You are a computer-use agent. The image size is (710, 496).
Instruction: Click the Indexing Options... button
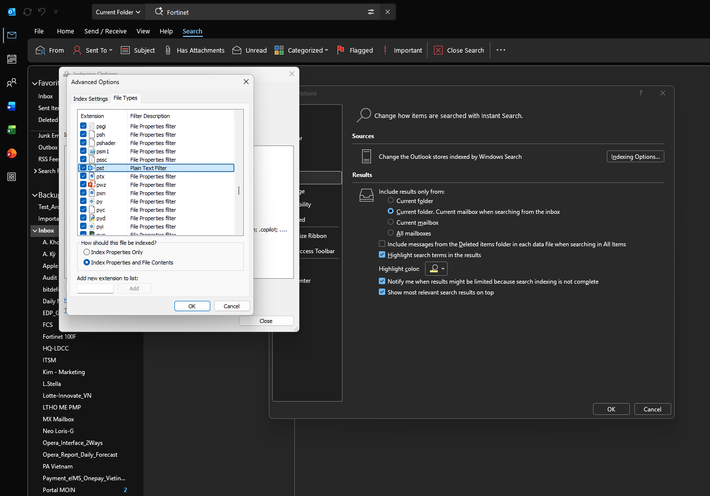tap(635, 156)
